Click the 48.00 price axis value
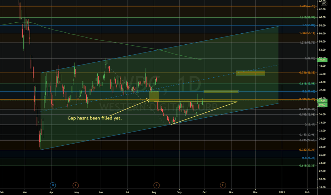The width and height of the screenshot is (331, 195). [x=322, y=66]
